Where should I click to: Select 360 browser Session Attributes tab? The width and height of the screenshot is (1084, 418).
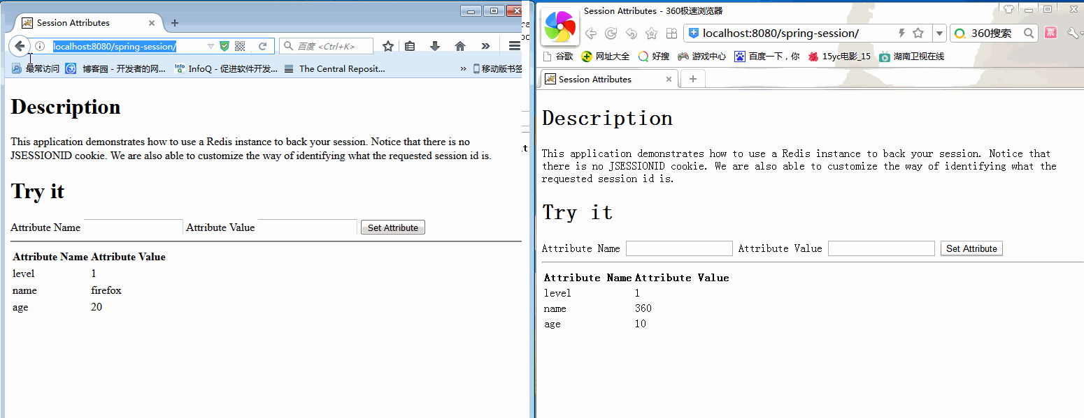click(610, 79)
